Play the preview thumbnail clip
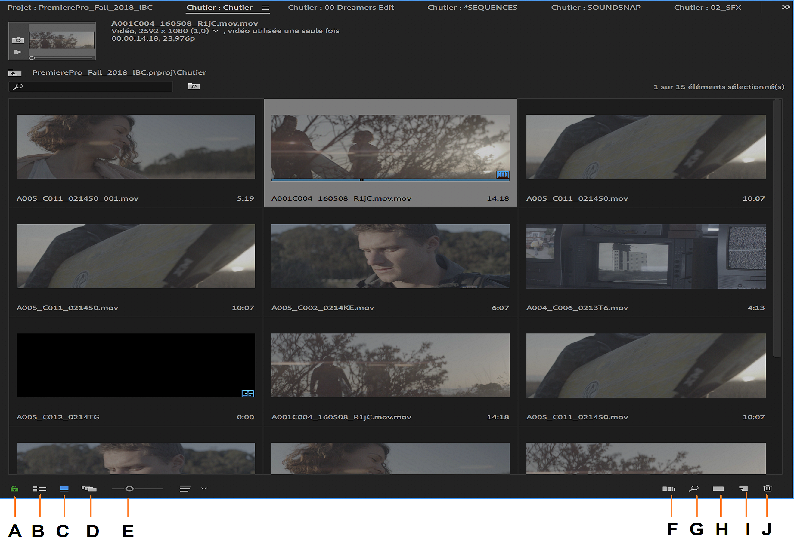794x558 pixels. [18, 52]
